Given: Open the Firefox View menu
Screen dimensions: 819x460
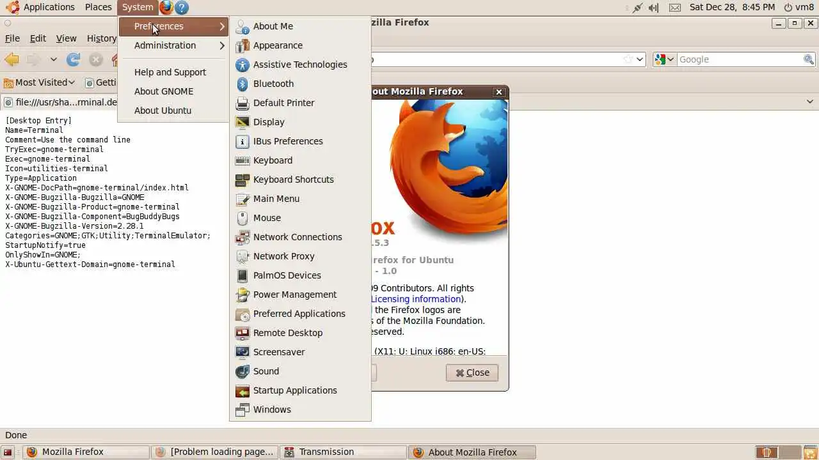Looking at the screenshot, I should (x=66, y=38).
